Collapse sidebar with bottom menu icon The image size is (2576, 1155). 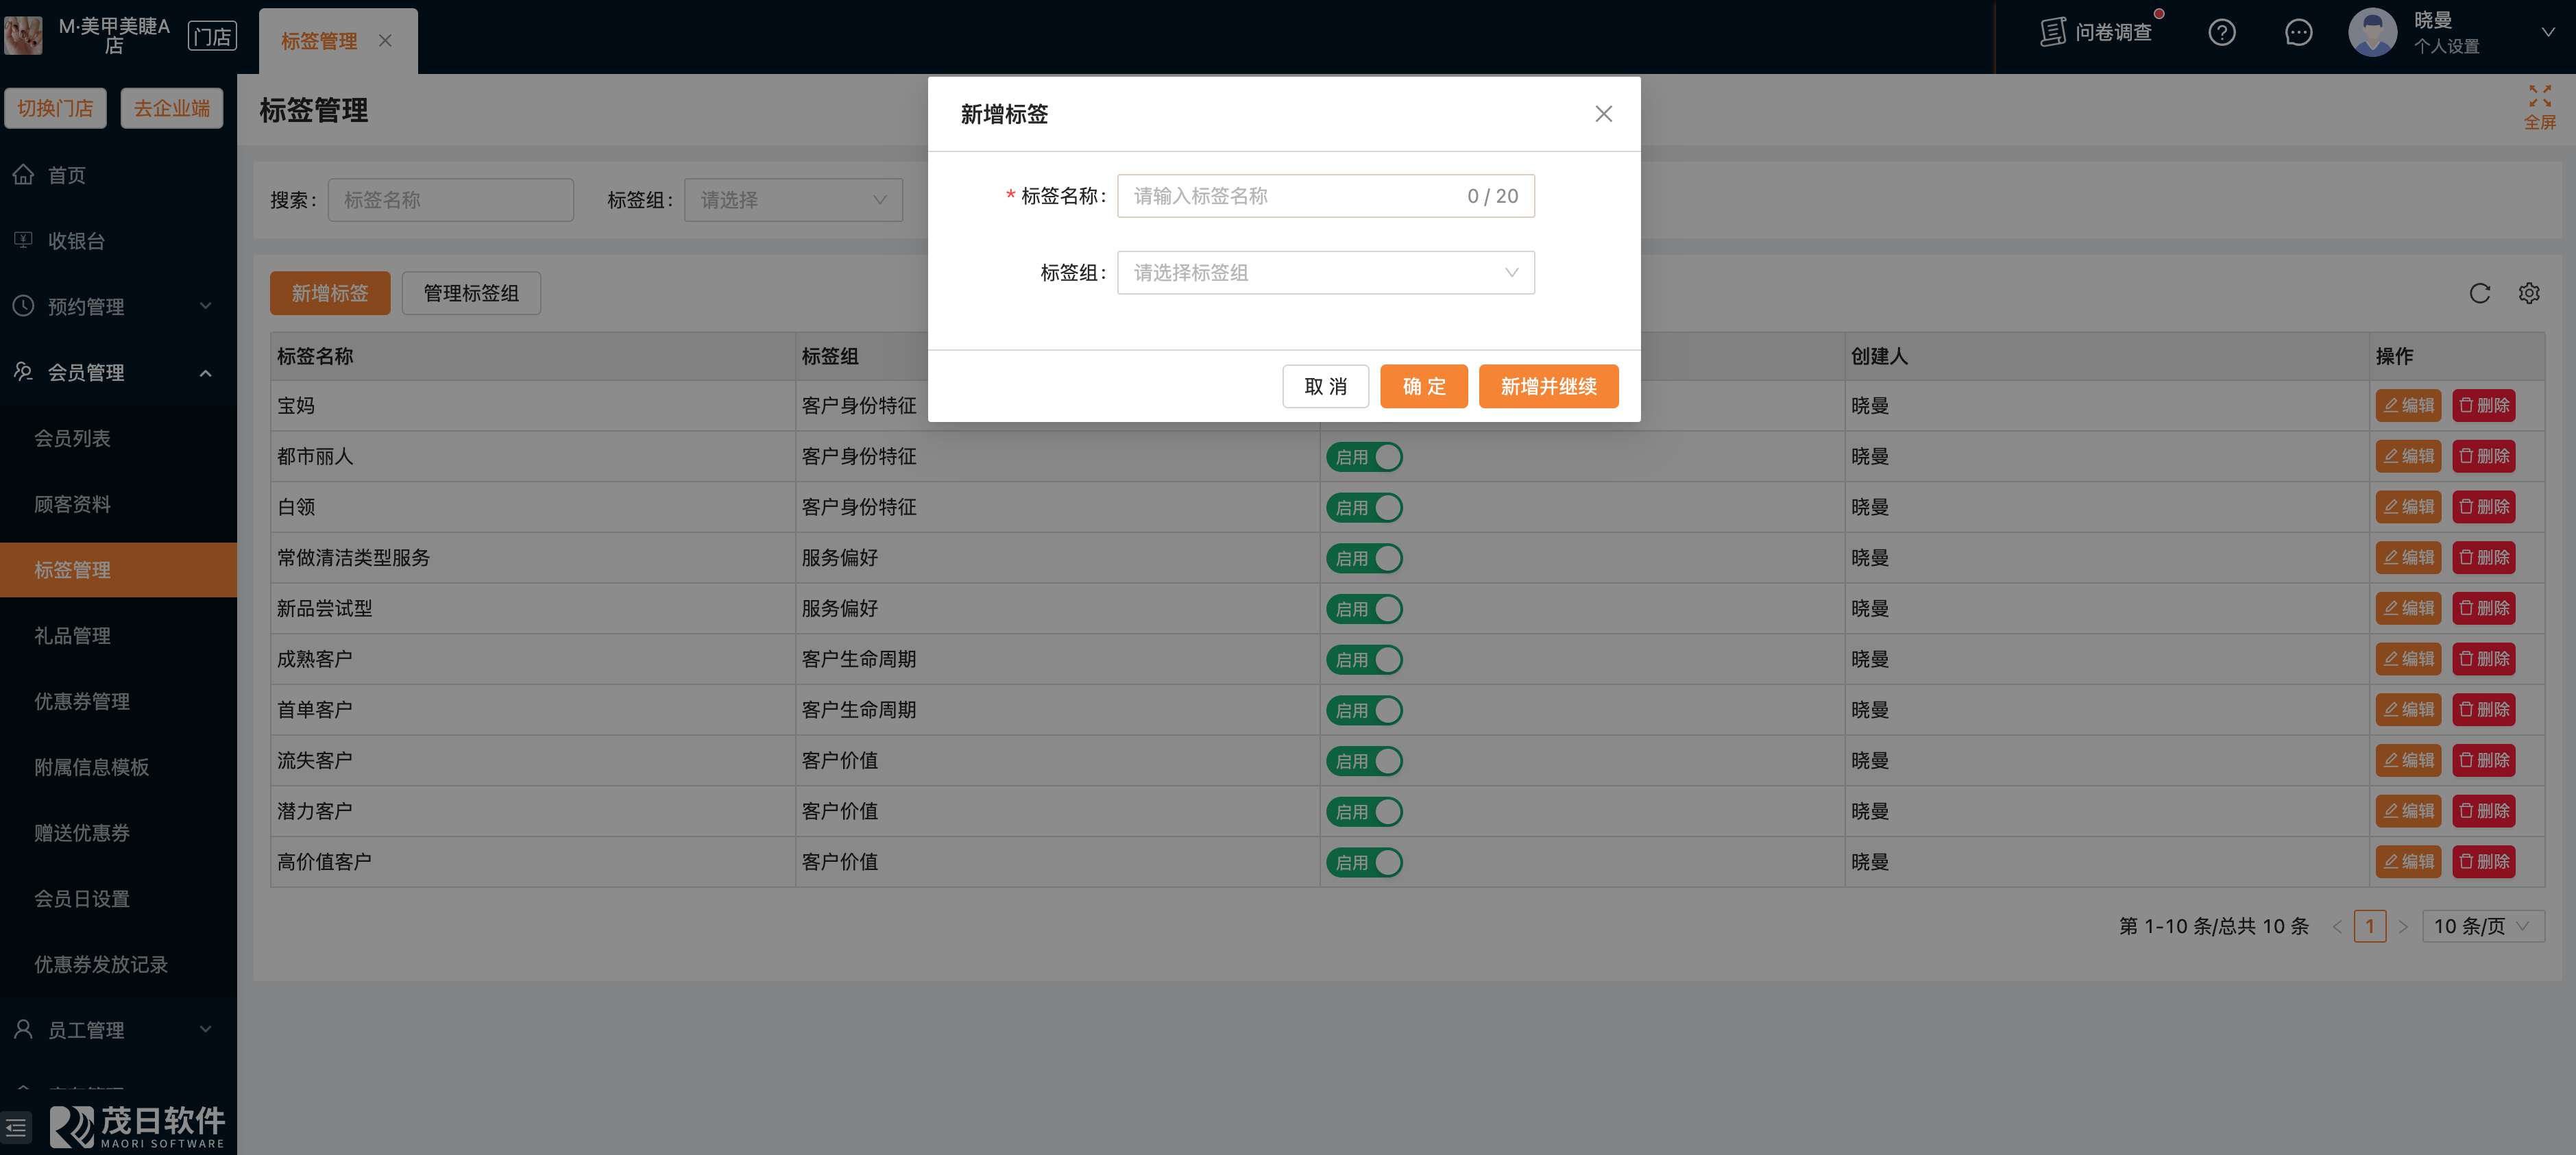tap(16, 1127)
